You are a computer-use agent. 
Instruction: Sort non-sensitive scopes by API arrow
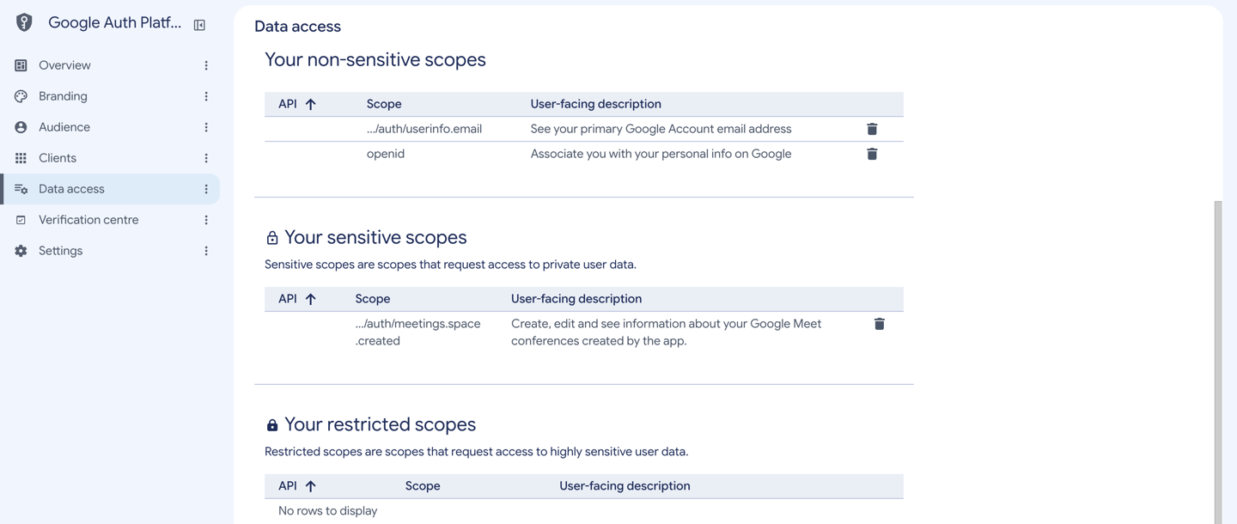[x=311, y=104]
